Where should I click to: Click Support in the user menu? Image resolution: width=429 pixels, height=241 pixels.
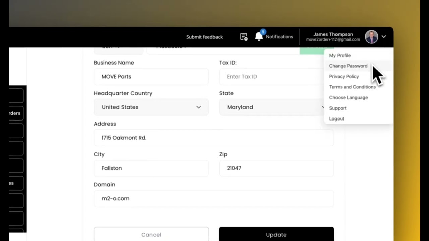click(x=338, y=108)
